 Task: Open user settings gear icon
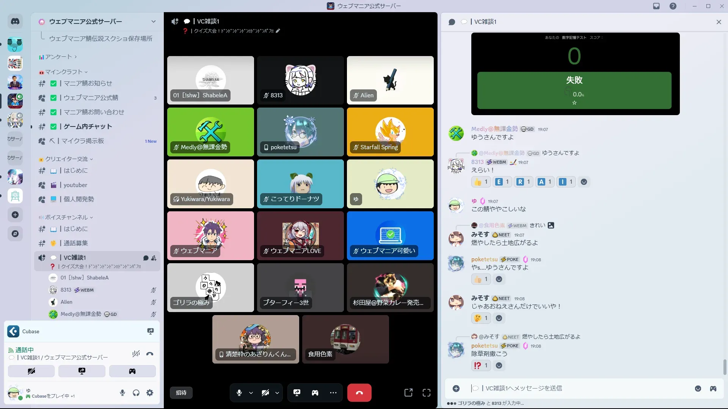(x=150, y=393)
